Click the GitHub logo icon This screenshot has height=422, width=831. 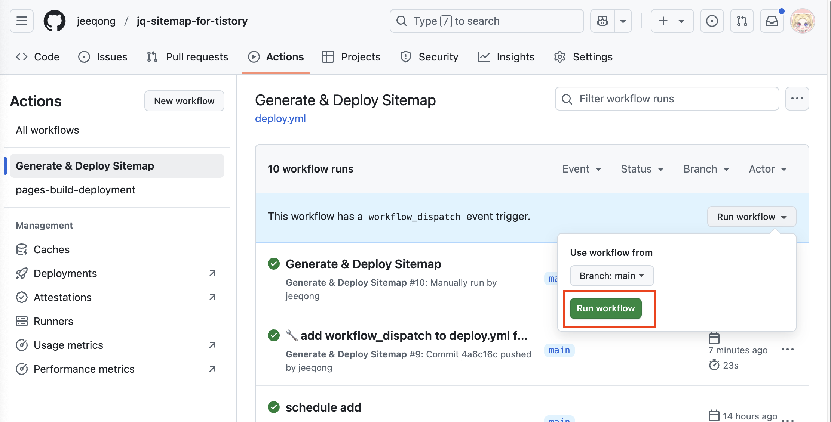click(55, 21)
